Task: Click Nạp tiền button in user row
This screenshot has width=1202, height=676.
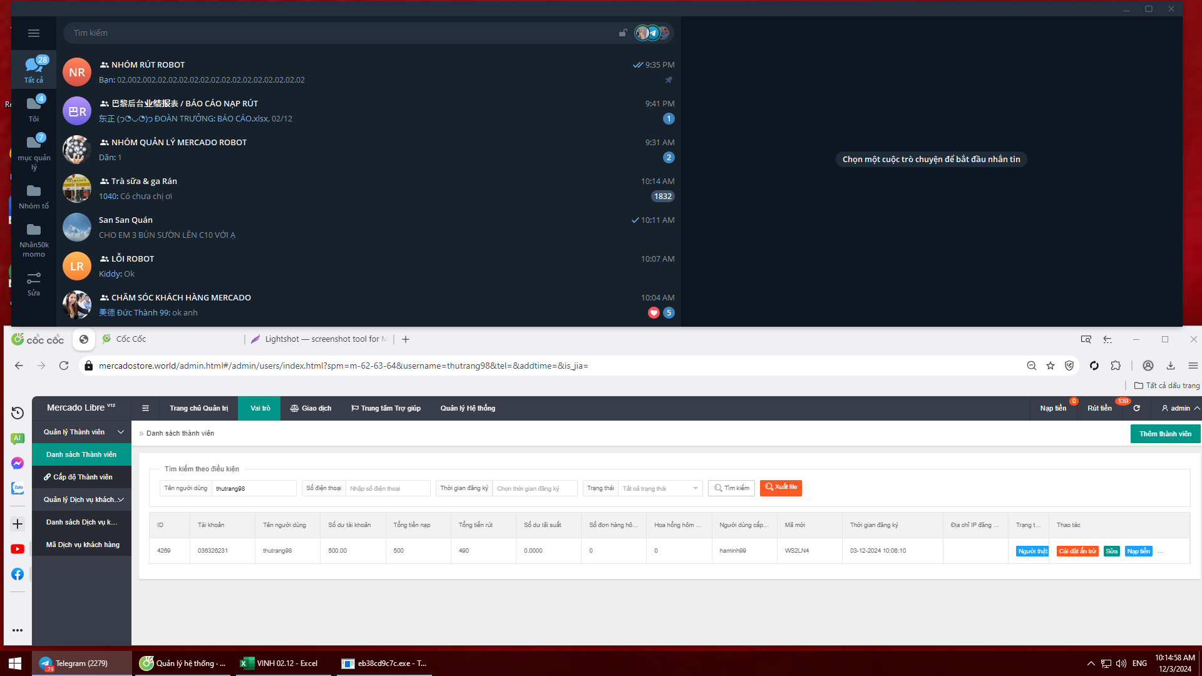Action: 1138,551
